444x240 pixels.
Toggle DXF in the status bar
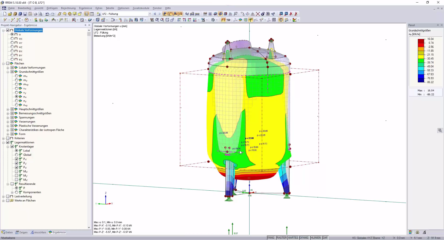[x=325, y=238]
